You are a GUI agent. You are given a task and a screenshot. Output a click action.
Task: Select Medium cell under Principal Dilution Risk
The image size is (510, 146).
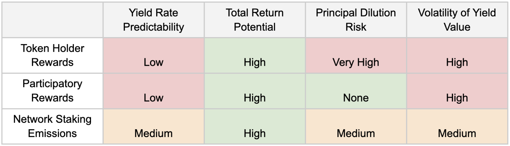[356, 126]
